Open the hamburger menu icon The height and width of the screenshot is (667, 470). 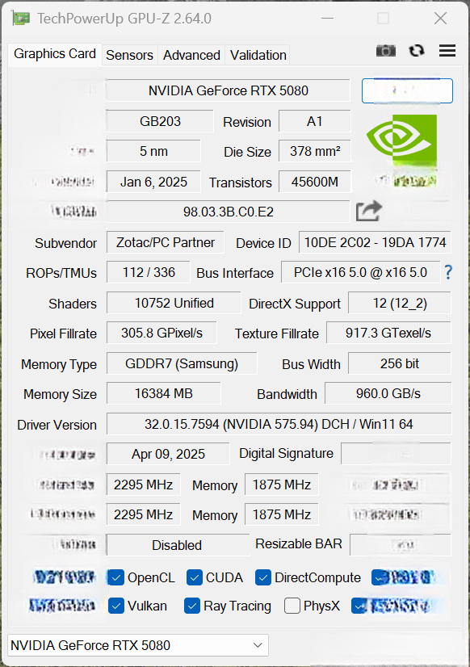click(447, 51)
